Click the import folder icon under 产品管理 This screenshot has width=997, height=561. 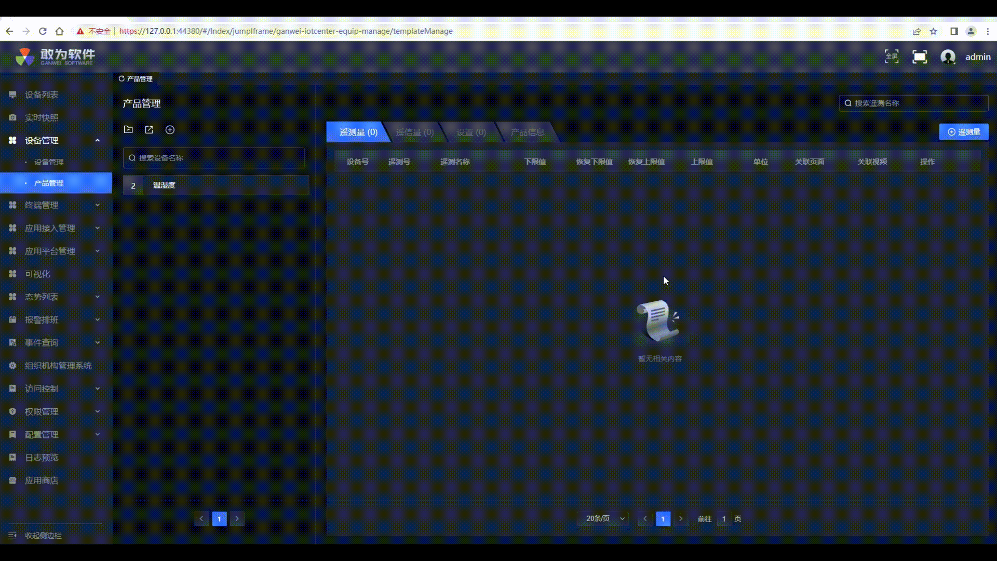pos(128,130)
